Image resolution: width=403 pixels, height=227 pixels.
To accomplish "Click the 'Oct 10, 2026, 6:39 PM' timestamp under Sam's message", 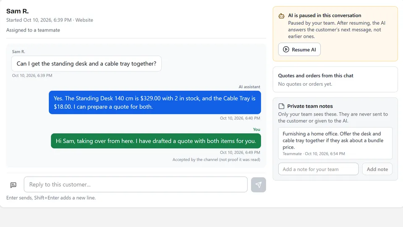I will pyautogui.click(x=32, y=75).
